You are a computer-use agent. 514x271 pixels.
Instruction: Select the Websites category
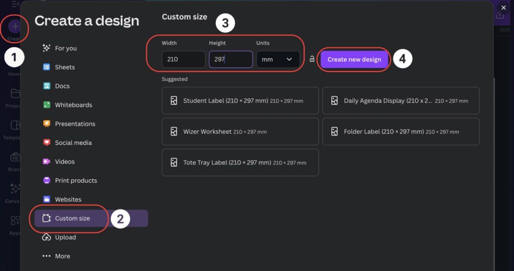[x=62, y=199]
